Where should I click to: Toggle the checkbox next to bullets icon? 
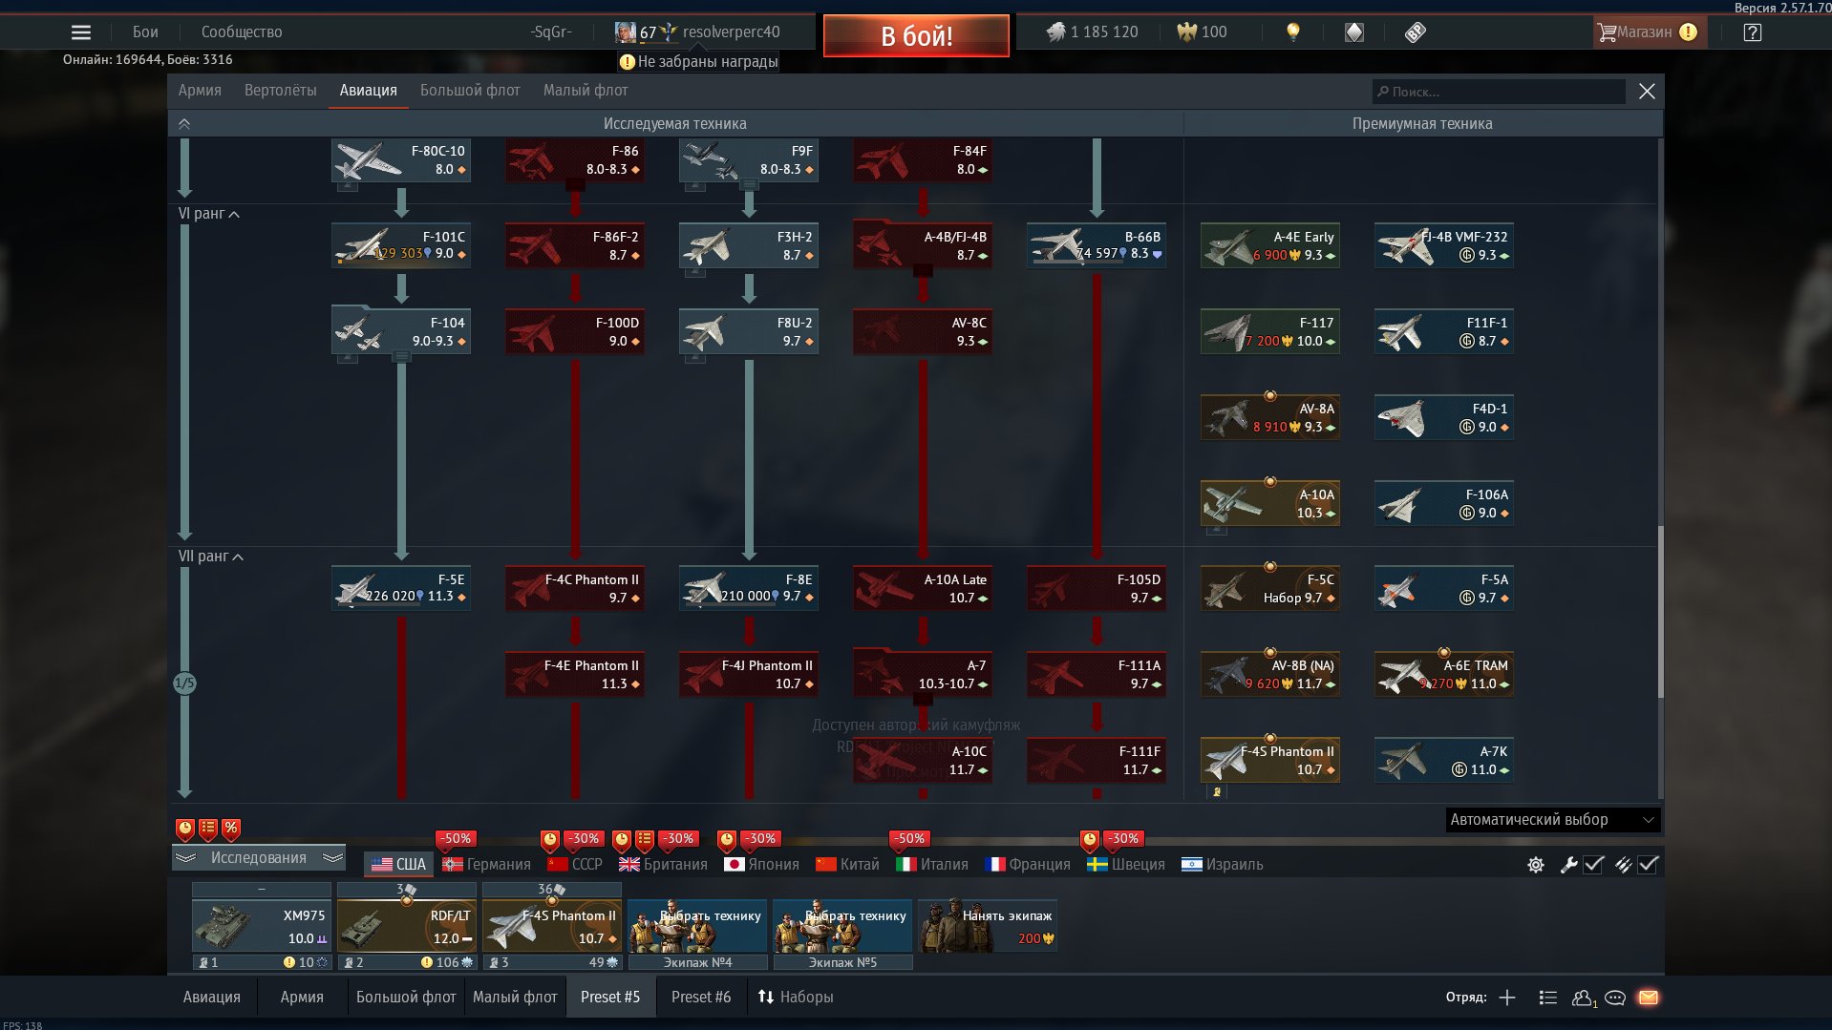1649,865
